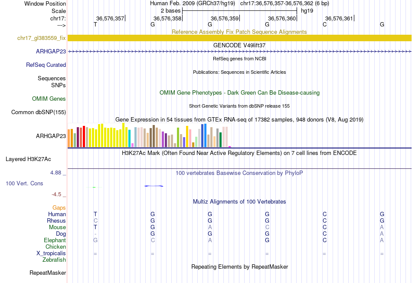Click the 36,576,359 ruler position
Image resolution: width=412 pixels, height=283 pixels.
[225, 18]
